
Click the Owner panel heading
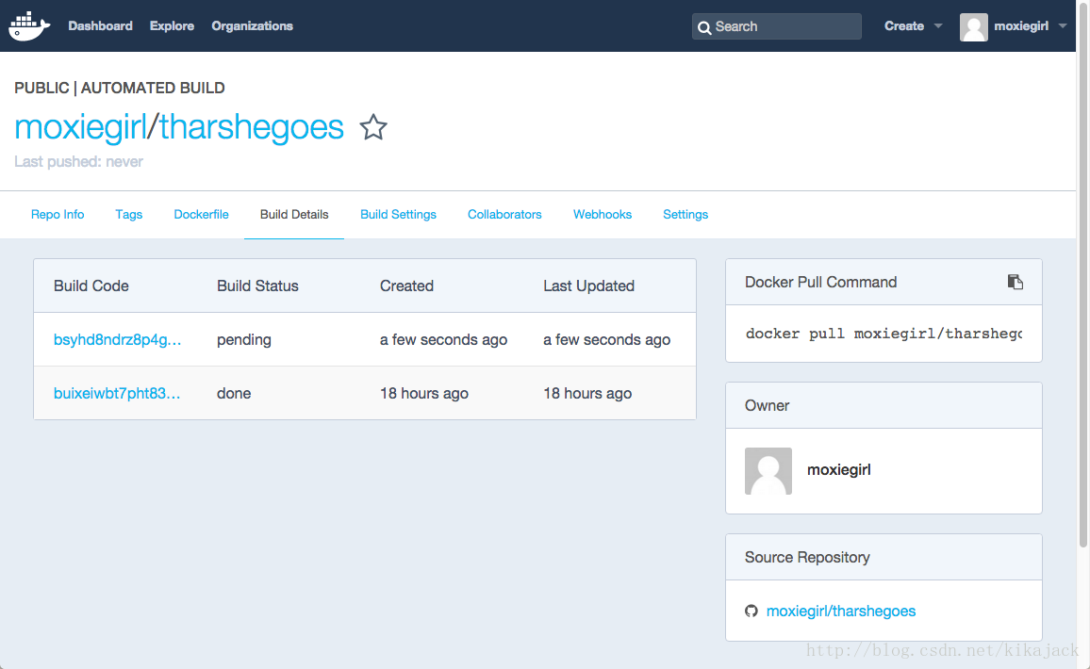point(767,406)
